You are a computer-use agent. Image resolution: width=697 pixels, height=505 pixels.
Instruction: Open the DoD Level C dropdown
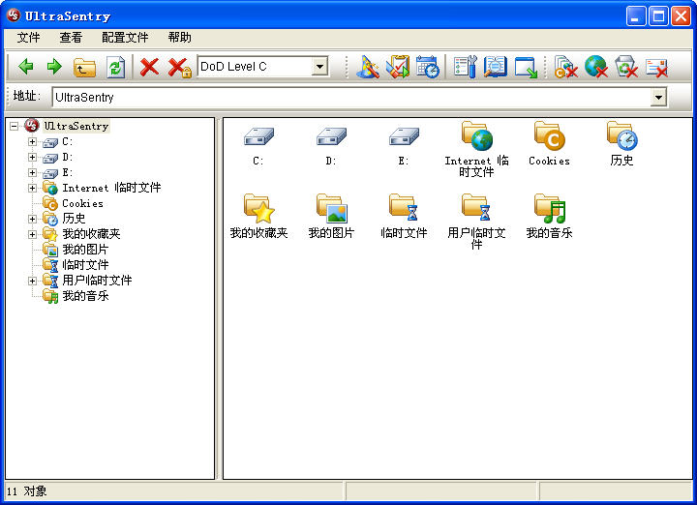click(319, 67)
